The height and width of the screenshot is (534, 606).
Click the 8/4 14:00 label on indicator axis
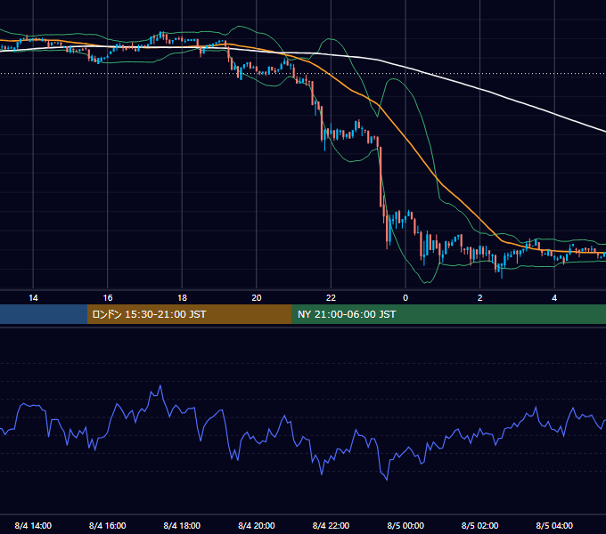pyautogui.click(x=33, y=526)
